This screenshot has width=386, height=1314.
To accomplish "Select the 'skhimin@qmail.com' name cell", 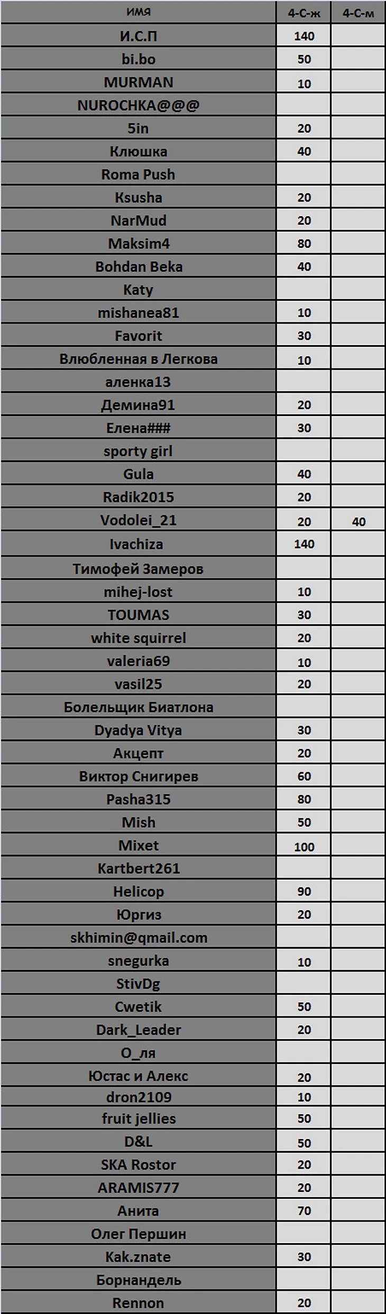I will point(138,938).
